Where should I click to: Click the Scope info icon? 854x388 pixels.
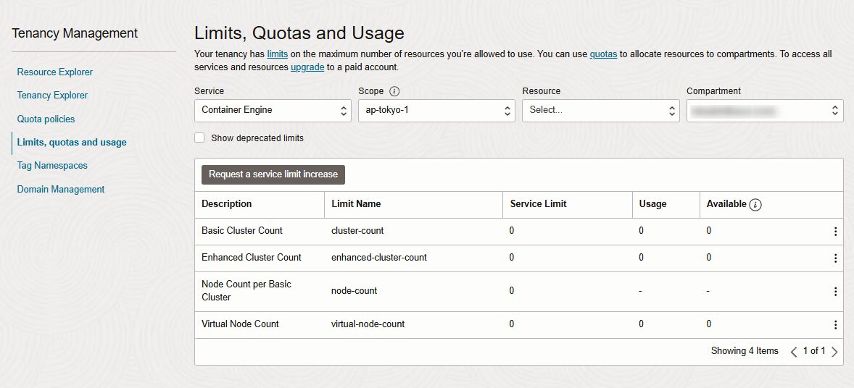coord(395,91)
